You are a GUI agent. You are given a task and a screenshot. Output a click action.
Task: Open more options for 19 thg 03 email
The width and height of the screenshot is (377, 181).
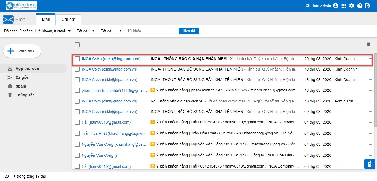coord(370,69)
